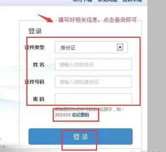Click the initial password hint line
The width and height of the screenshot is (166, 152).
coord(89,109)
